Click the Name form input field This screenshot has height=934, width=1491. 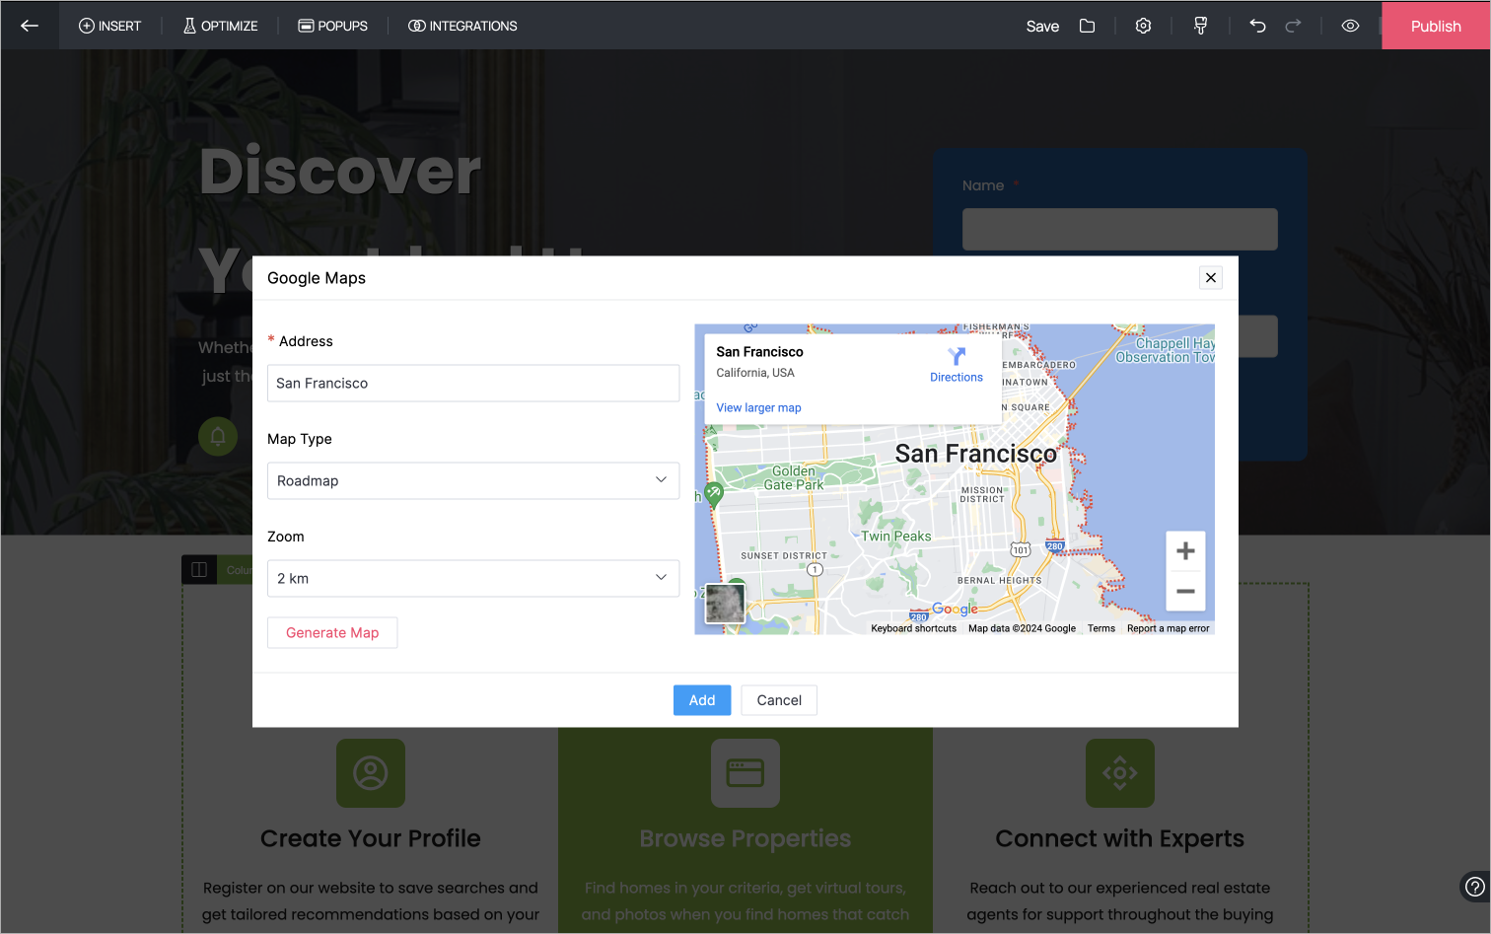(1120, 229)
